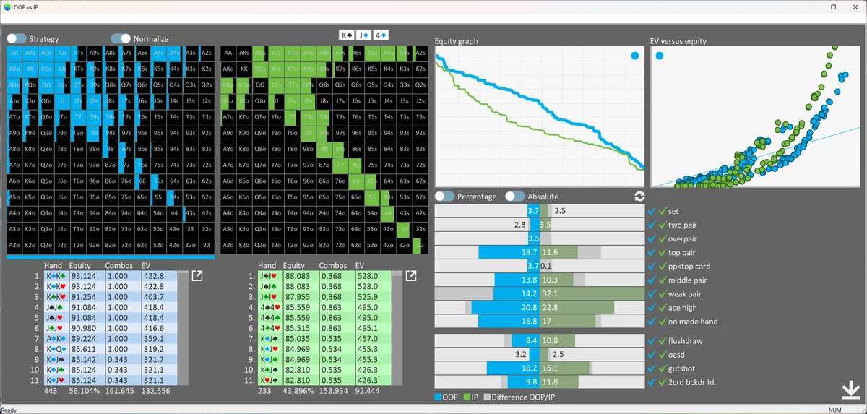867x414 pixels.
Task: Toggle the Normalize switch
Action: [x=121, y=39]
